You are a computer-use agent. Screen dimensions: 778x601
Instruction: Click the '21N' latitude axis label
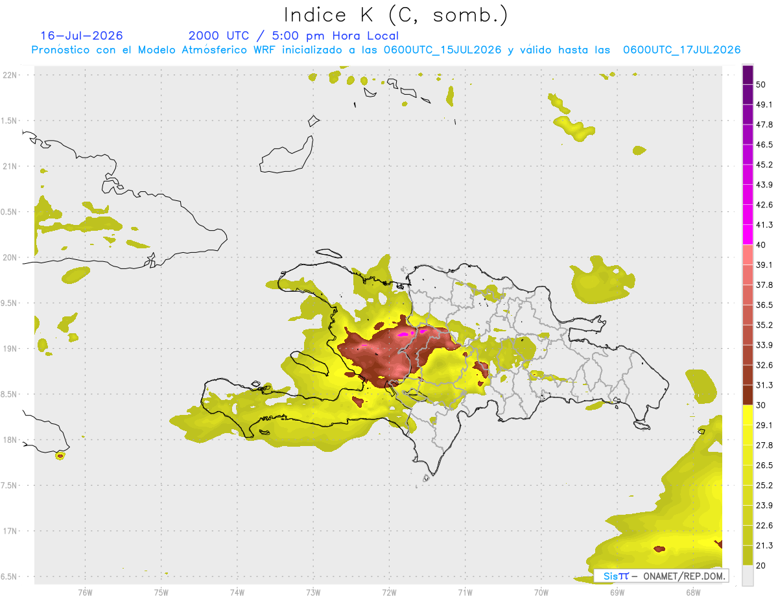point(11,167)
